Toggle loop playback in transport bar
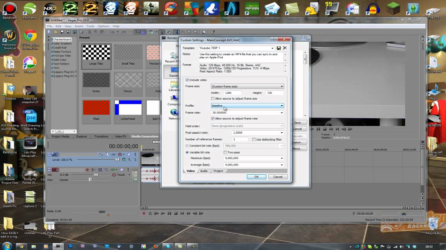 click(150, 213)
